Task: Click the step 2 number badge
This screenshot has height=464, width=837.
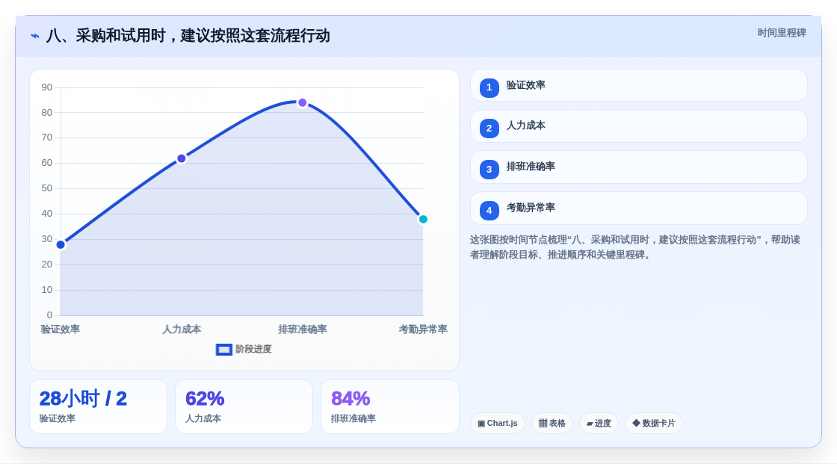Action: [489, 129]
